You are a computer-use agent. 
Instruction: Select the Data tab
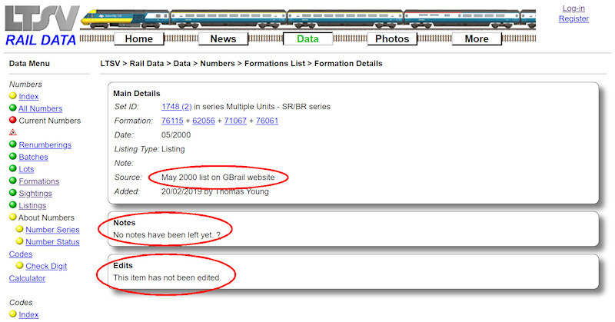308,39
